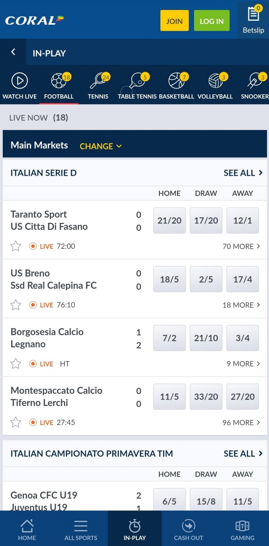Expand 70 MORE markets for Taranto Sport
Image resolution: width=269 pixels, height=546 pixels.
click(241, 246)
